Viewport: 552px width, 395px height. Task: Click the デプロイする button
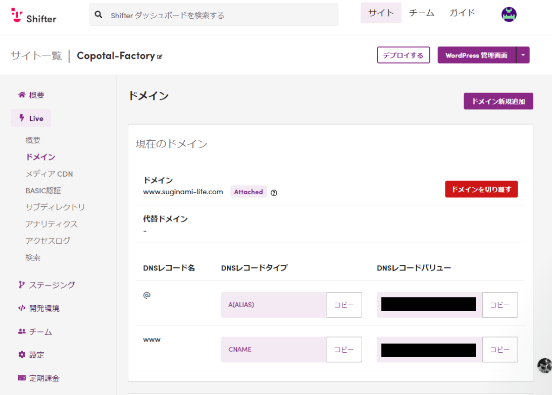[x=403, y=55]
